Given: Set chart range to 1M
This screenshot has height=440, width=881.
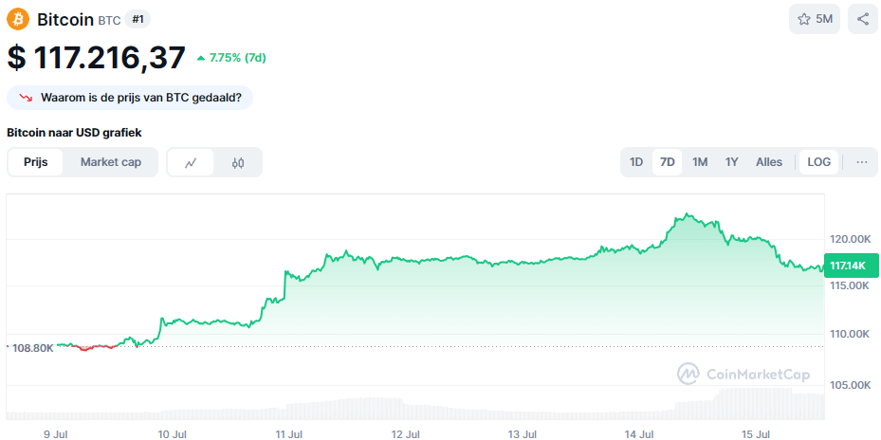Looking at the screenshot, I should (700, 162).
